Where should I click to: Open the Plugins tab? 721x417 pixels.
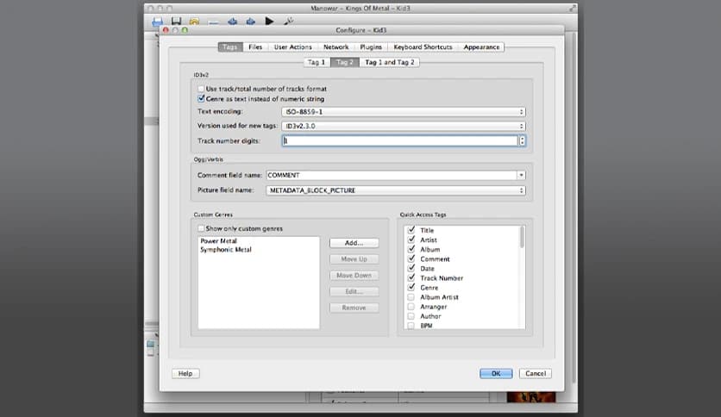[x=371, y=47]
